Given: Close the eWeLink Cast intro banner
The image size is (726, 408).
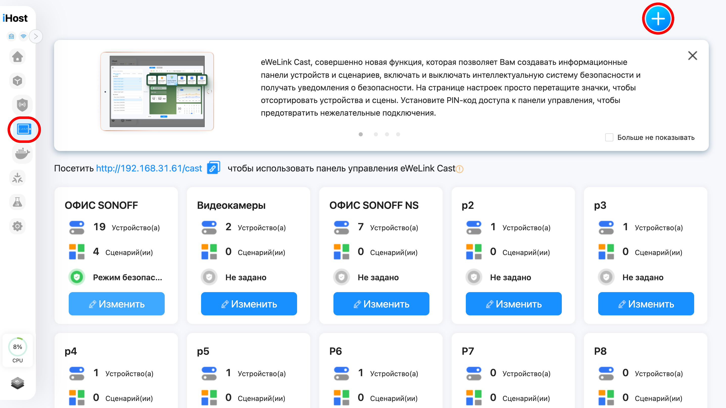Looking at the screenshot, I should coord(692,56).
